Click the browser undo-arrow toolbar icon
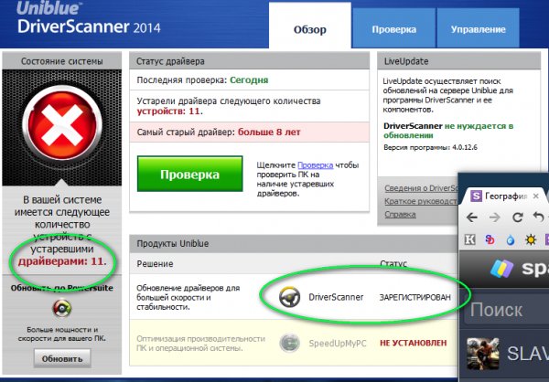This screenshot has width=549, height=382. (539, 218)
